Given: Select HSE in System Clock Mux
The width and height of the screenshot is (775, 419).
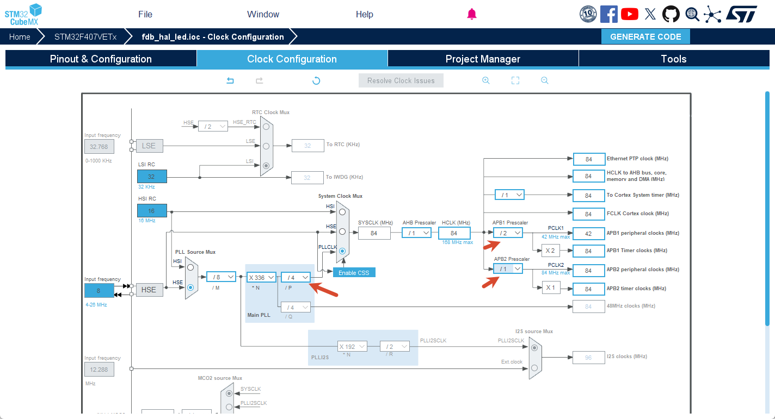Looking at the screenshot, I should pos(342,232).
